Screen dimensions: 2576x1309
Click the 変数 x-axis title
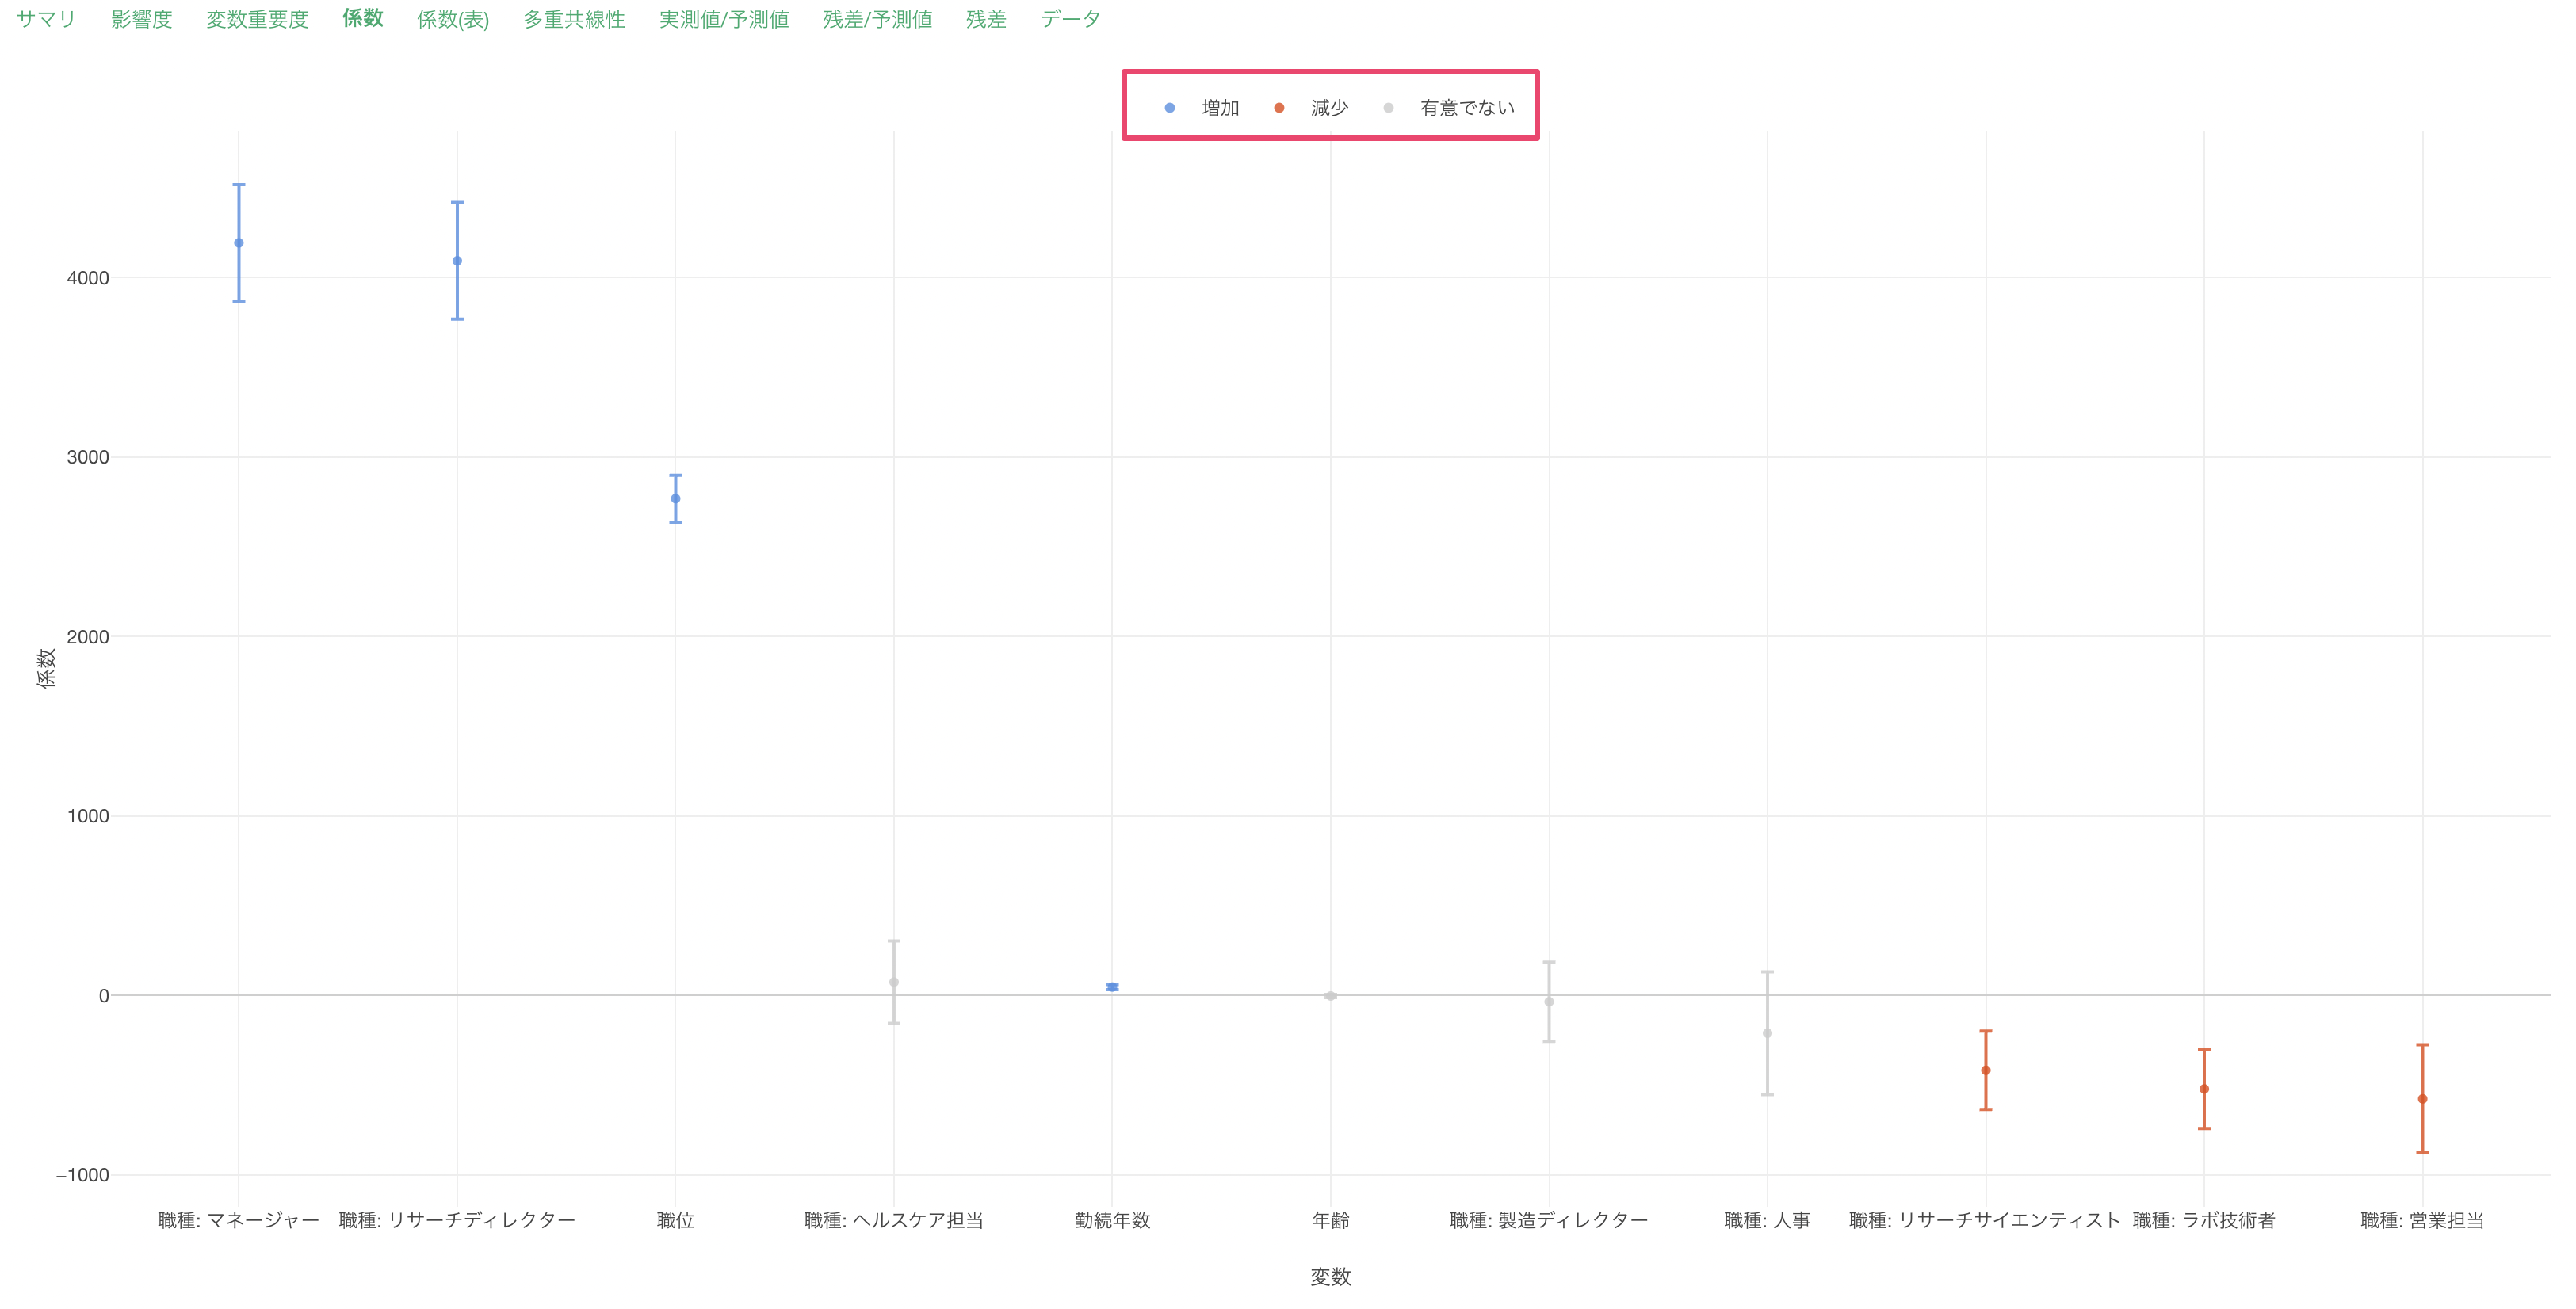[x=1331, y=1277]
